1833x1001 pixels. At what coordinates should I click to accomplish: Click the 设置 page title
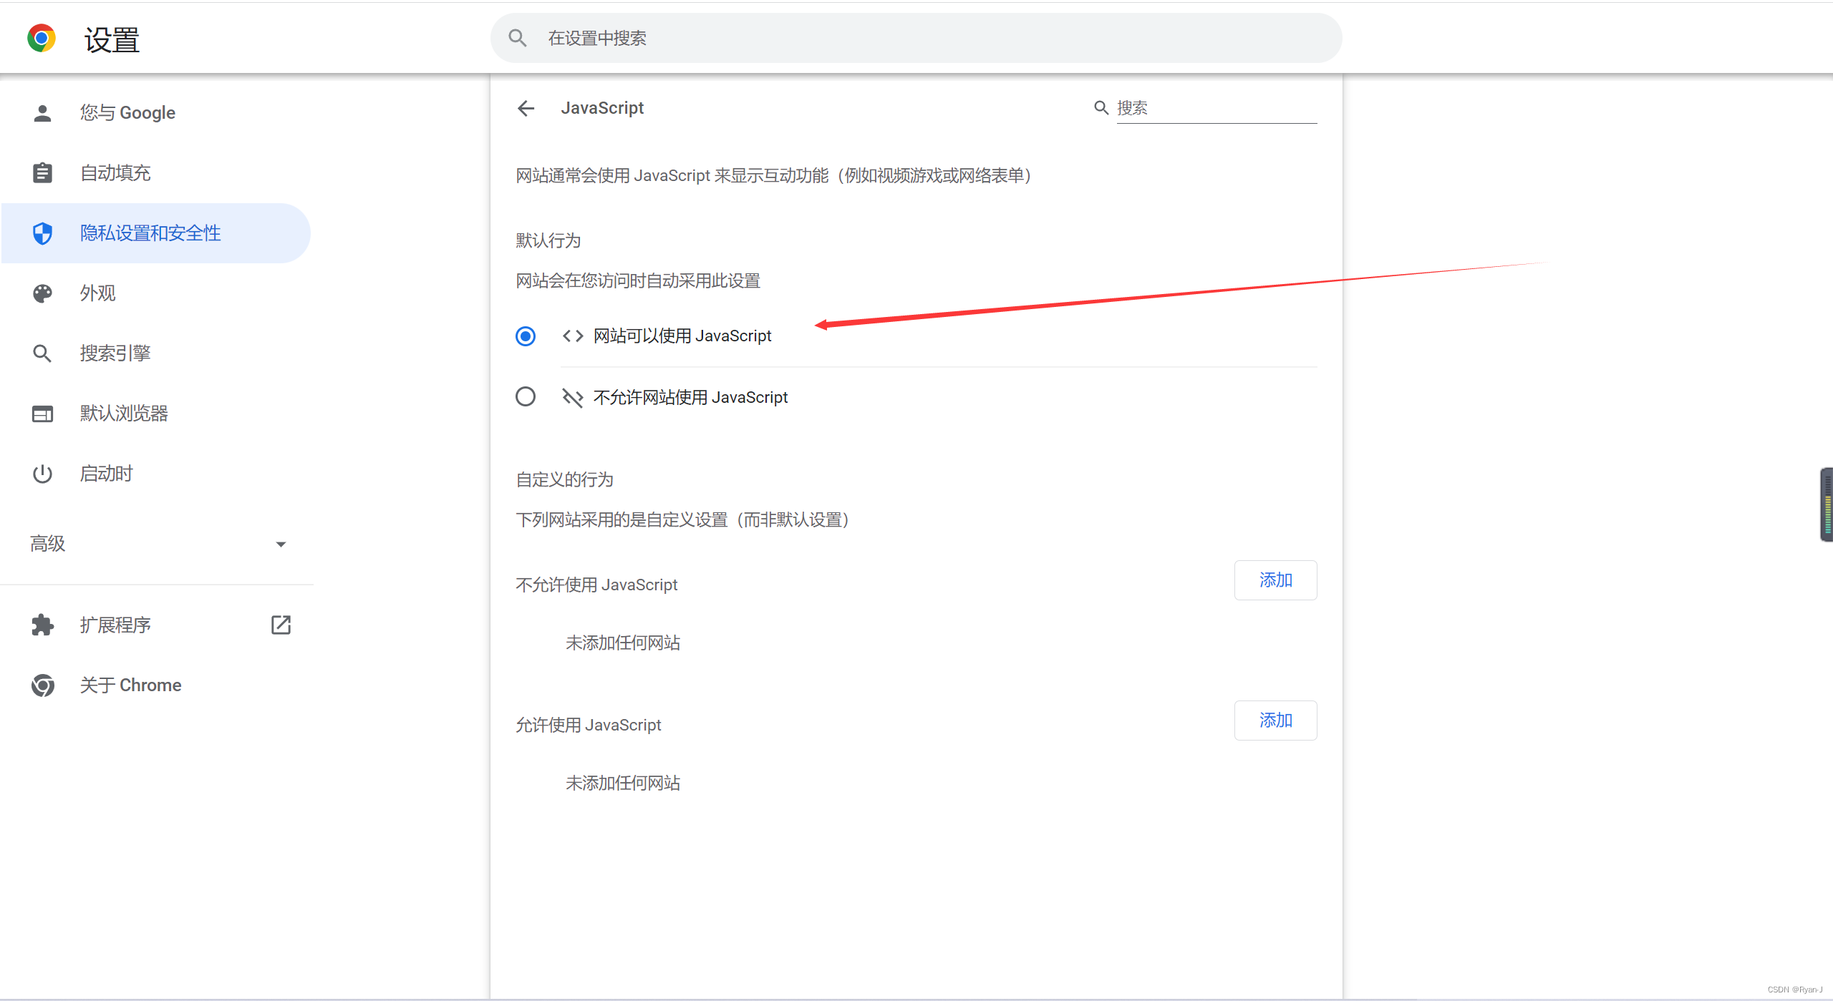[112, 39]
